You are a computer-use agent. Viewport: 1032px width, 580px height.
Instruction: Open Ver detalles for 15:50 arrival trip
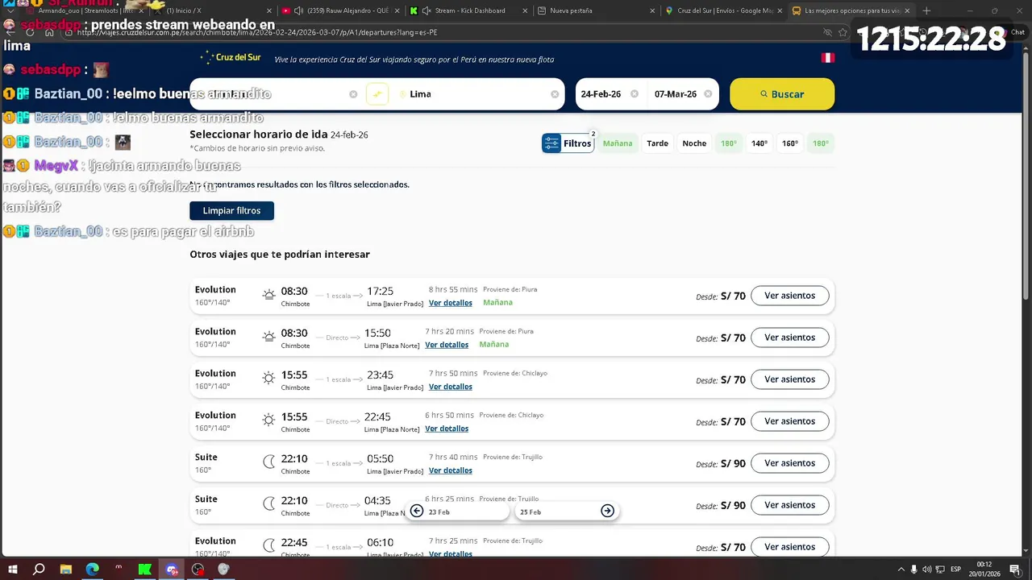(447, 345)
